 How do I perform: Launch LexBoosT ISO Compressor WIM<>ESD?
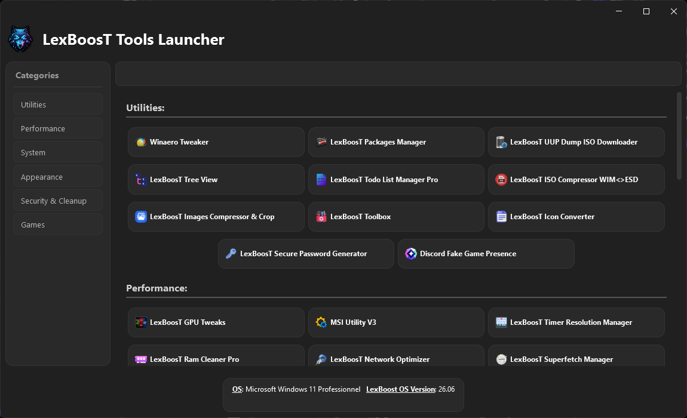[x=576, y=180]
